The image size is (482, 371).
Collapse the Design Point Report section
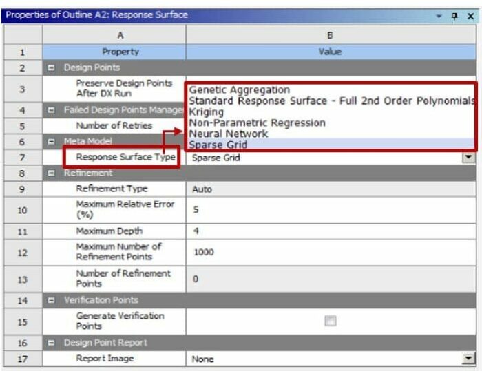[51, 343]
